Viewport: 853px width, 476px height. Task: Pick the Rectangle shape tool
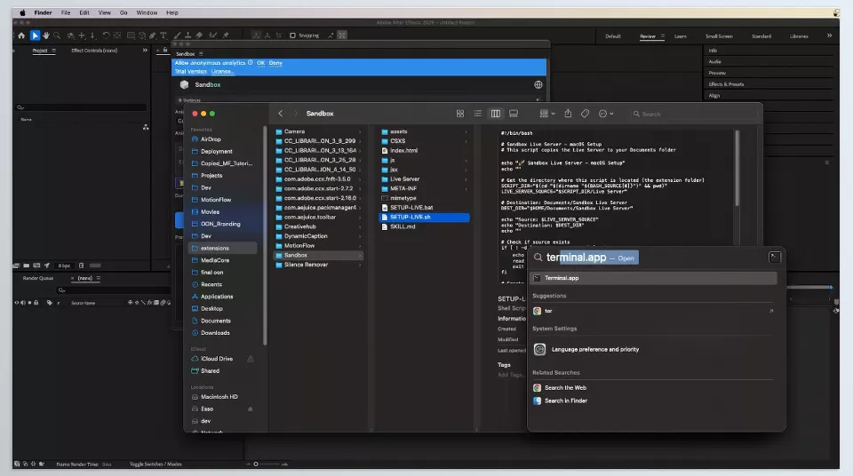(132, 36)
